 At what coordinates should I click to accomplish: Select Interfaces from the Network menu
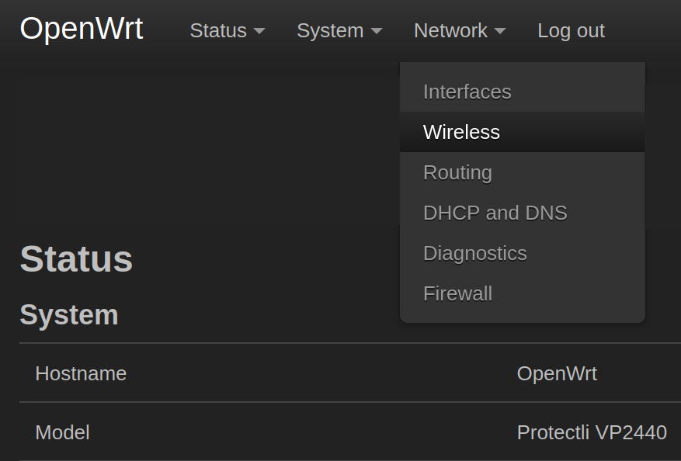(467, 92)
